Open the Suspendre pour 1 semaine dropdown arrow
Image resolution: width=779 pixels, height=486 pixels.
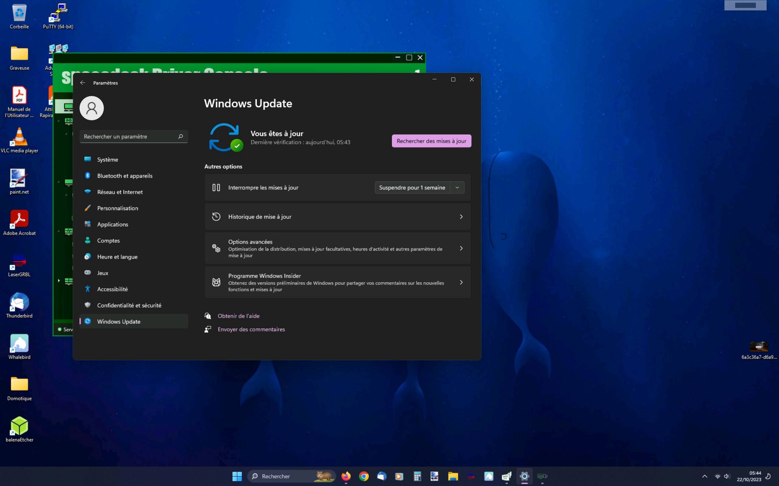pos(457,188)
